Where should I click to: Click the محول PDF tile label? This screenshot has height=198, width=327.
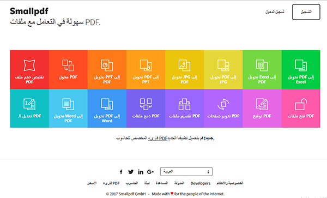(68, 77)
